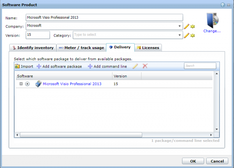Click version cell value 15

[116, 84]
